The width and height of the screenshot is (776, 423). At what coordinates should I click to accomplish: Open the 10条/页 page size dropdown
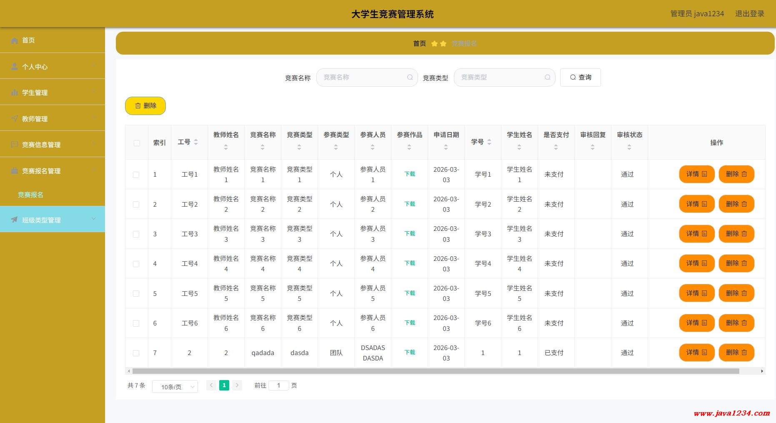pos(175,387)
